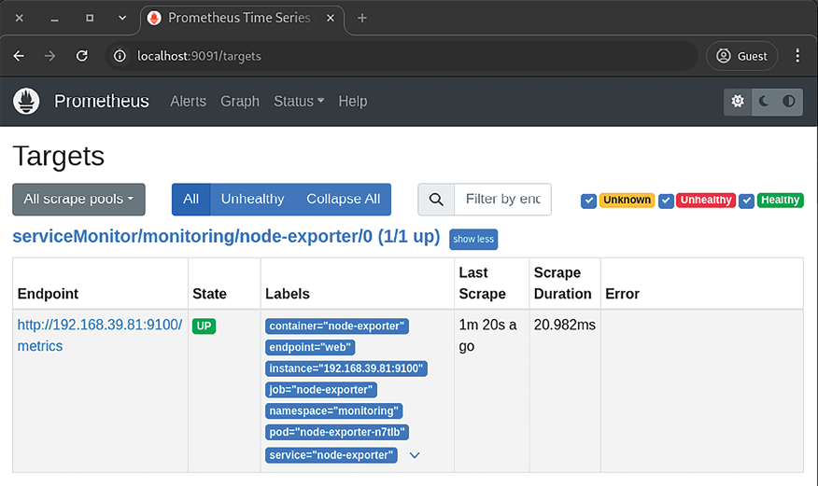
Task: Switch to dark theme moon icon
Action: point(764,102)
